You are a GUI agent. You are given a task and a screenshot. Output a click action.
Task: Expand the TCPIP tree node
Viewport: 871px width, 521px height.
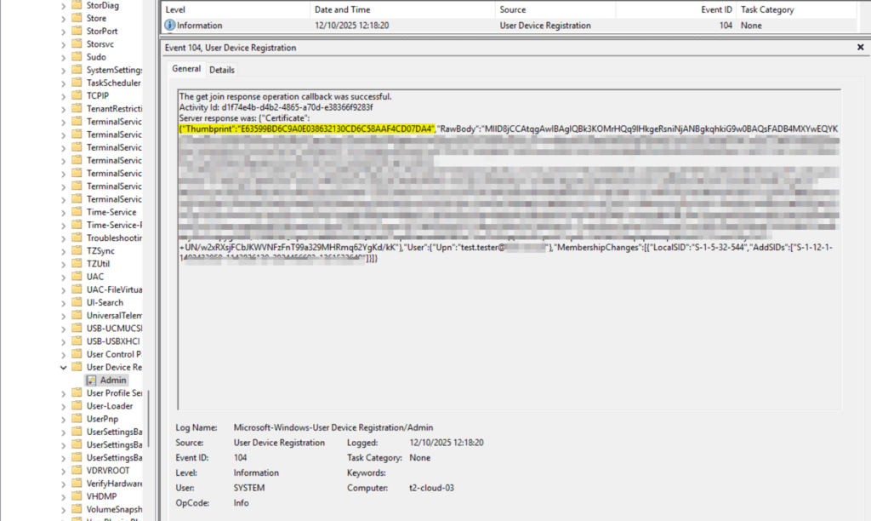[x=64, y=95]
